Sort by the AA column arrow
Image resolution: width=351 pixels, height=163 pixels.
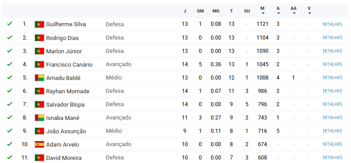294,13
